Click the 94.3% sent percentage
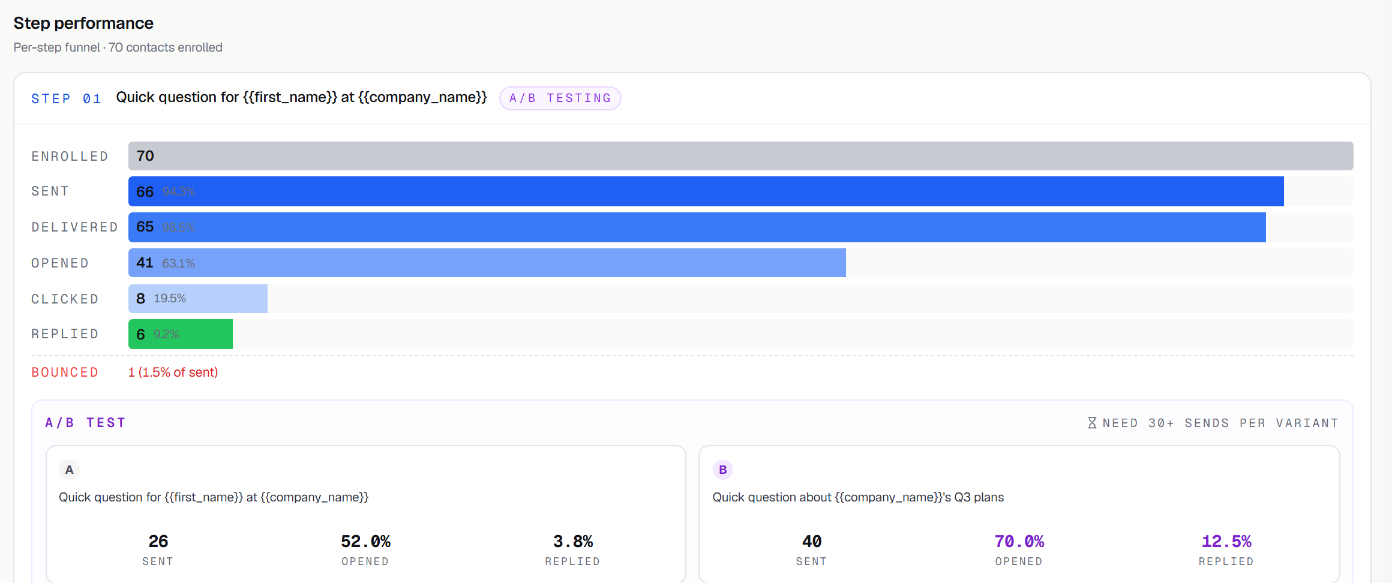 click(x=179, y=192)
